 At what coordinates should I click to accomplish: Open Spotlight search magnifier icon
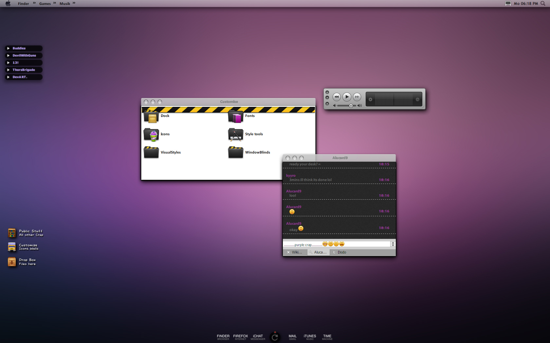point(543,4)
